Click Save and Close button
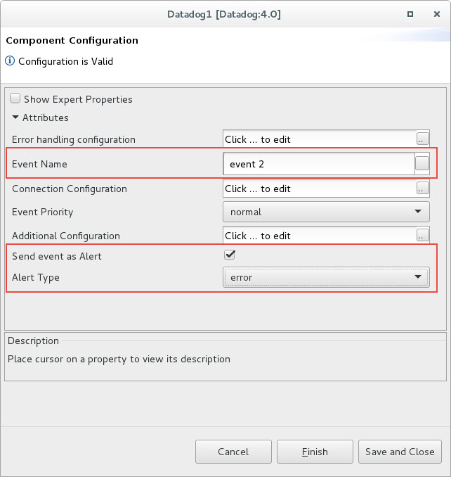The height and width of the screenshot is (477, 451). pyautogui.click(x=400, y=452)
